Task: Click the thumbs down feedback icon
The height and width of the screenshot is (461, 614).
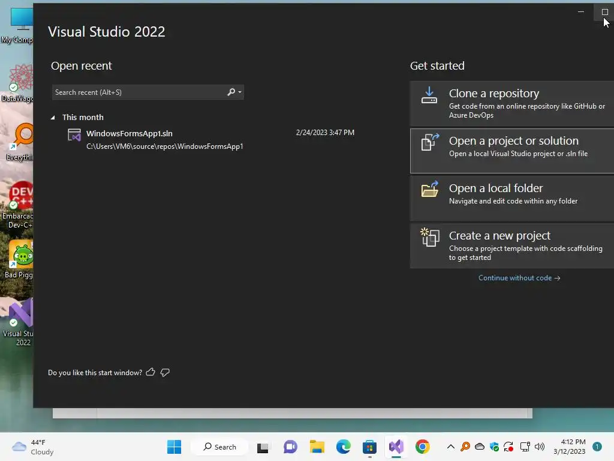Action: pyautogui.click(x=165, y=372)
